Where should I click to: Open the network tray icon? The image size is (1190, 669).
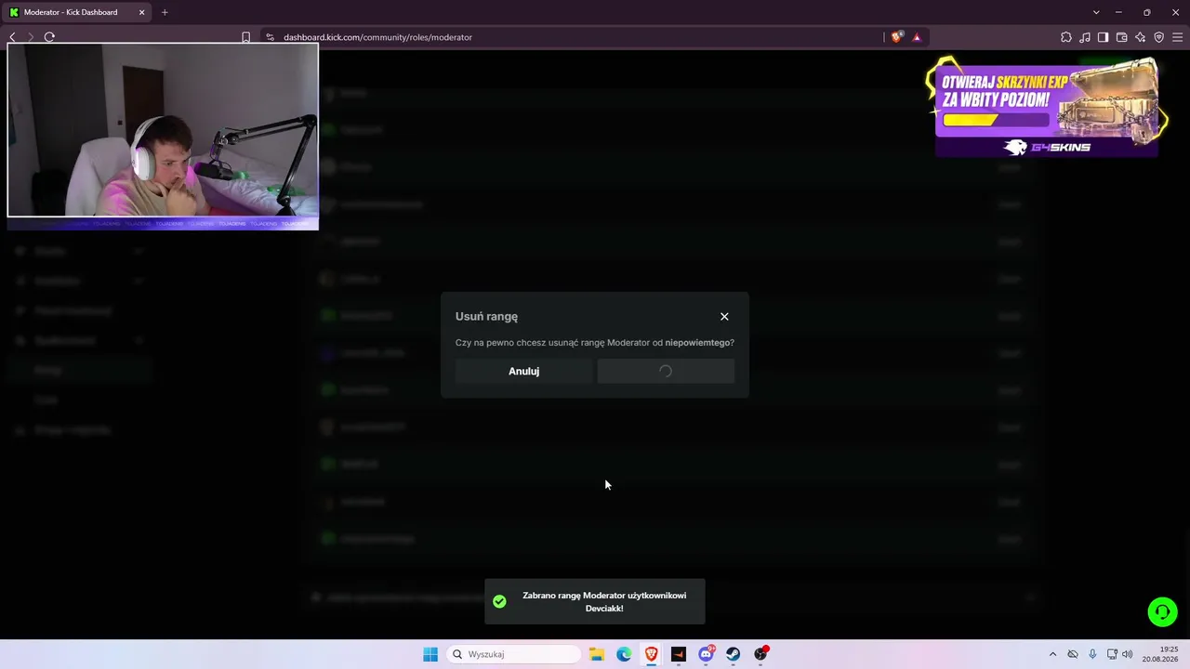1112,654
